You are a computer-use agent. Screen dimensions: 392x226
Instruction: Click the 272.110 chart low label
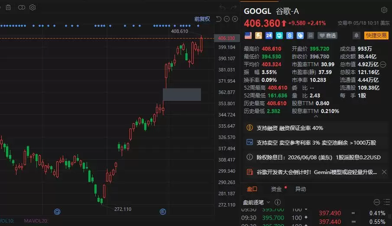pyautogui.click(x=123, y=209)
